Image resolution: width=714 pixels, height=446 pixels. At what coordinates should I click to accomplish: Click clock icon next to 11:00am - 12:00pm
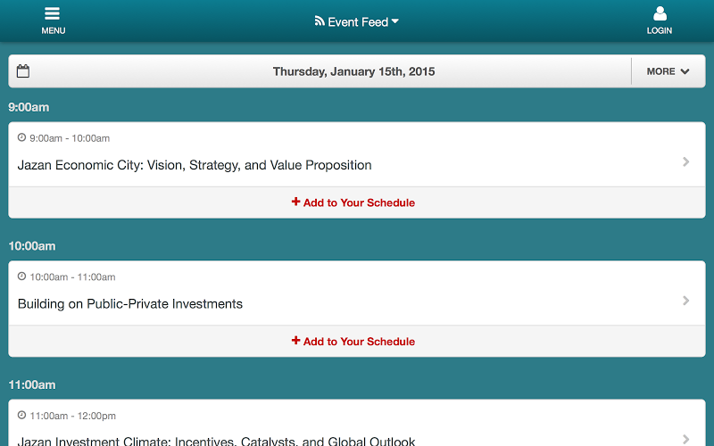(21, 415)
